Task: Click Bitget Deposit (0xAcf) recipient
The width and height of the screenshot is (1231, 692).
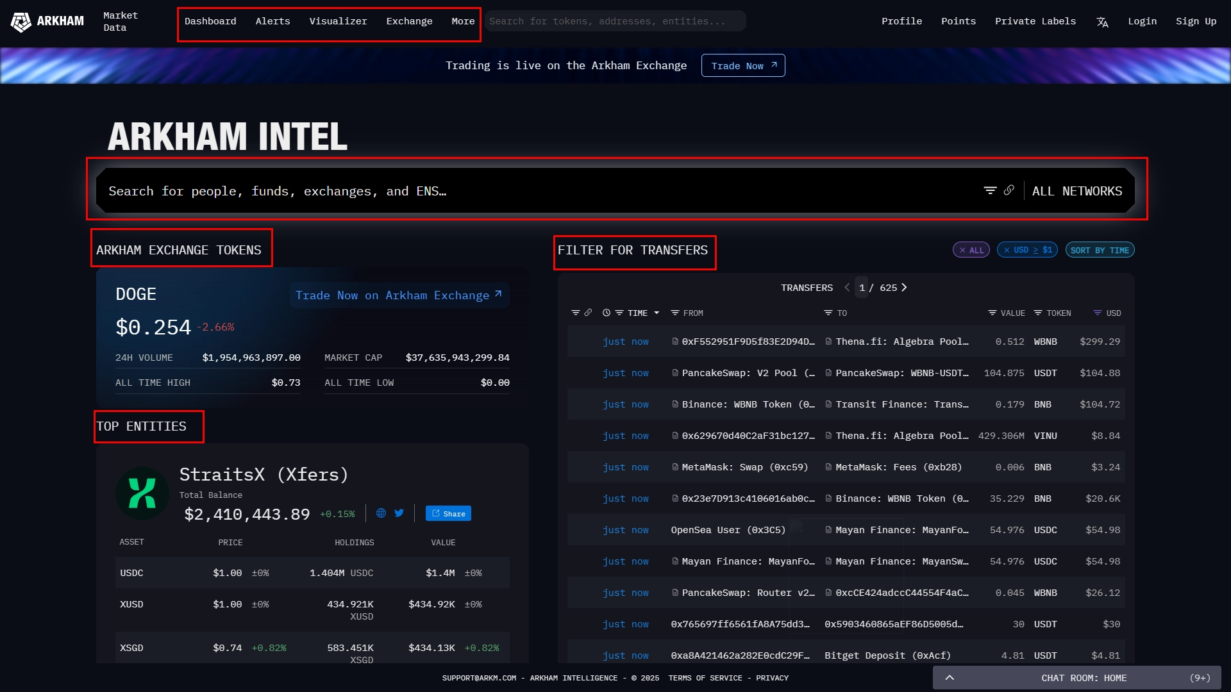Action: pyautogui.click(x=887, y=655)
